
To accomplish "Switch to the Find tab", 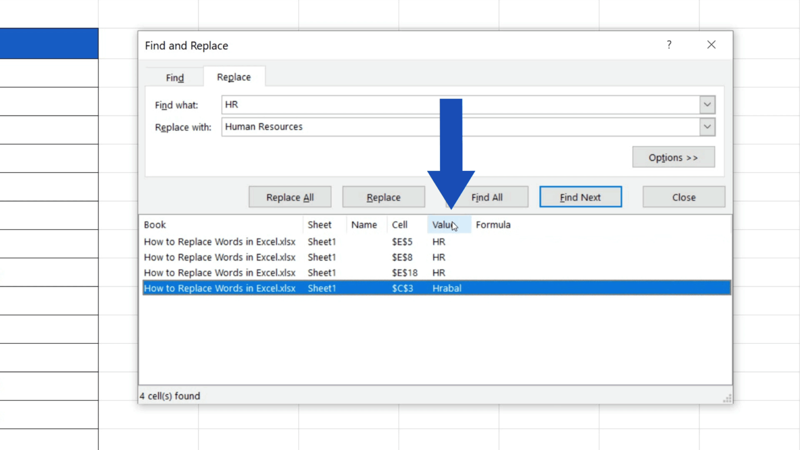I will [174, 77].
